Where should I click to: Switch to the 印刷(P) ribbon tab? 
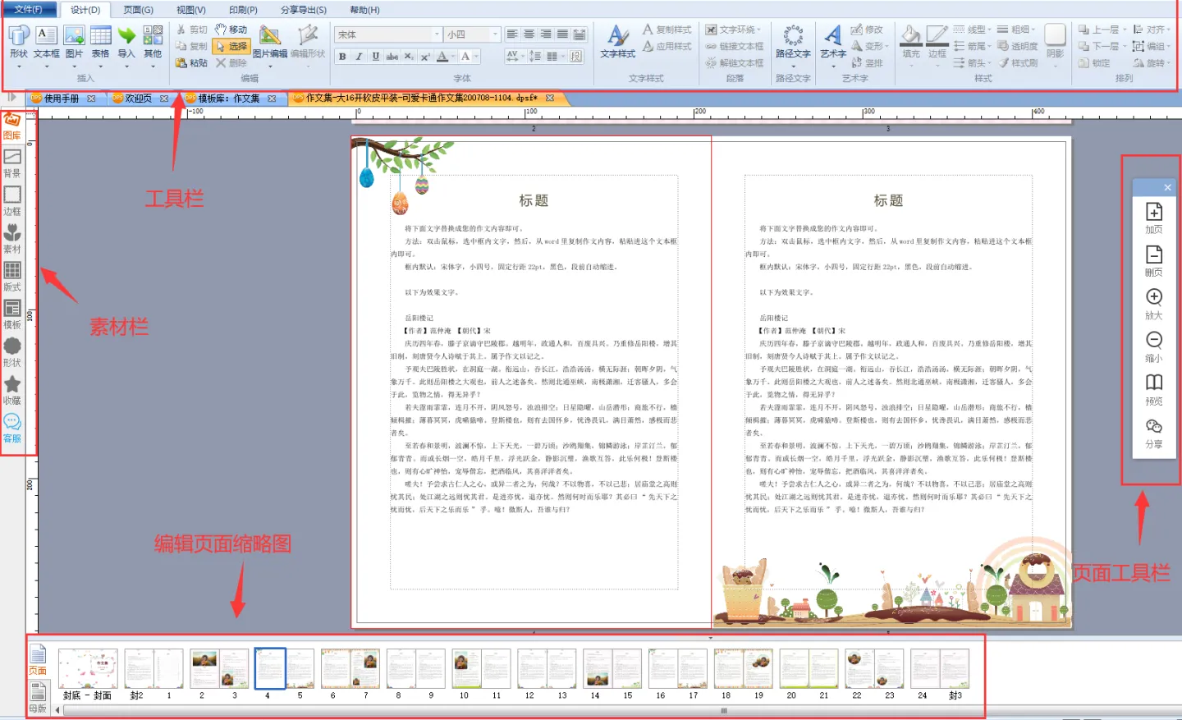[x=243, y=10]
